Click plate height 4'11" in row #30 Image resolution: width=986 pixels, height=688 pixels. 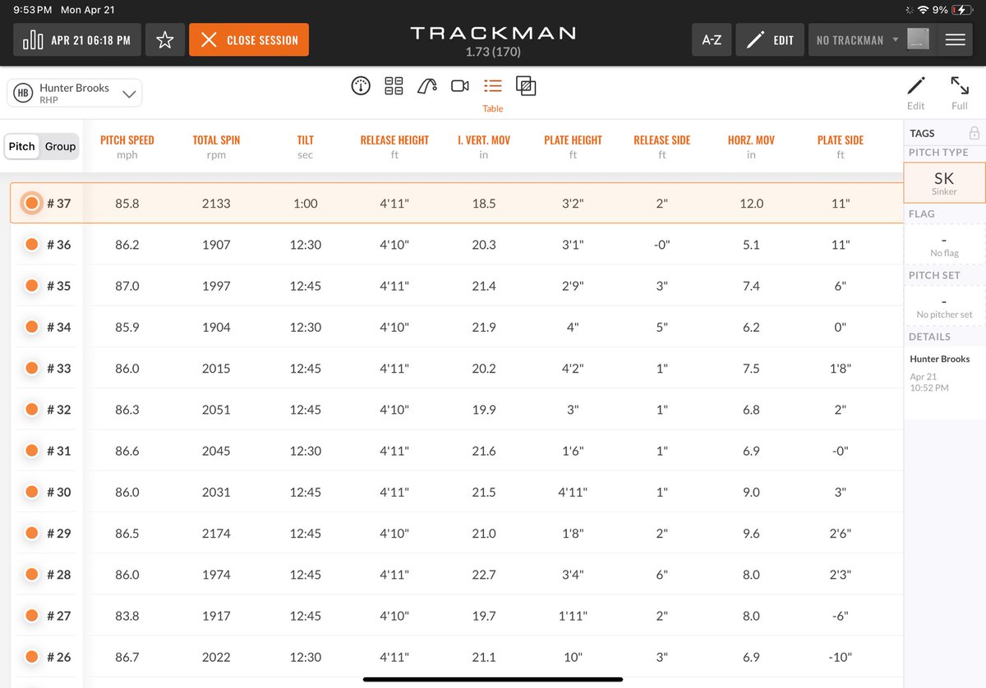(573, 492)
